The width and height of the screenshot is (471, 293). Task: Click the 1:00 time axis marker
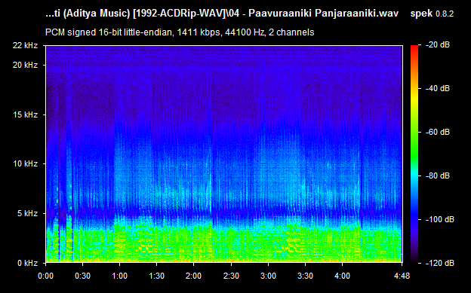coord(119,276)
